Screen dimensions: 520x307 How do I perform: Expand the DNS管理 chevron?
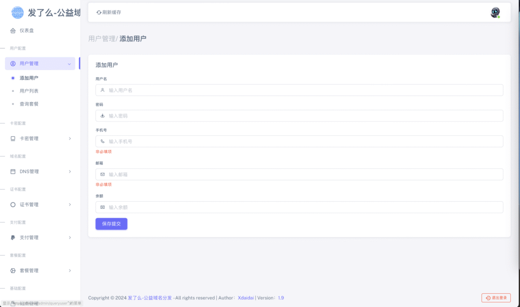pyautogui.click(x=70, y=172)
